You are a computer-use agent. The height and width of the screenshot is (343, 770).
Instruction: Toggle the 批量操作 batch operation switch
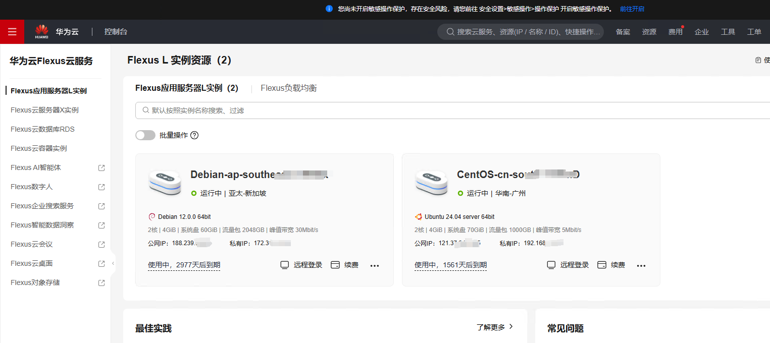(145, 135)
